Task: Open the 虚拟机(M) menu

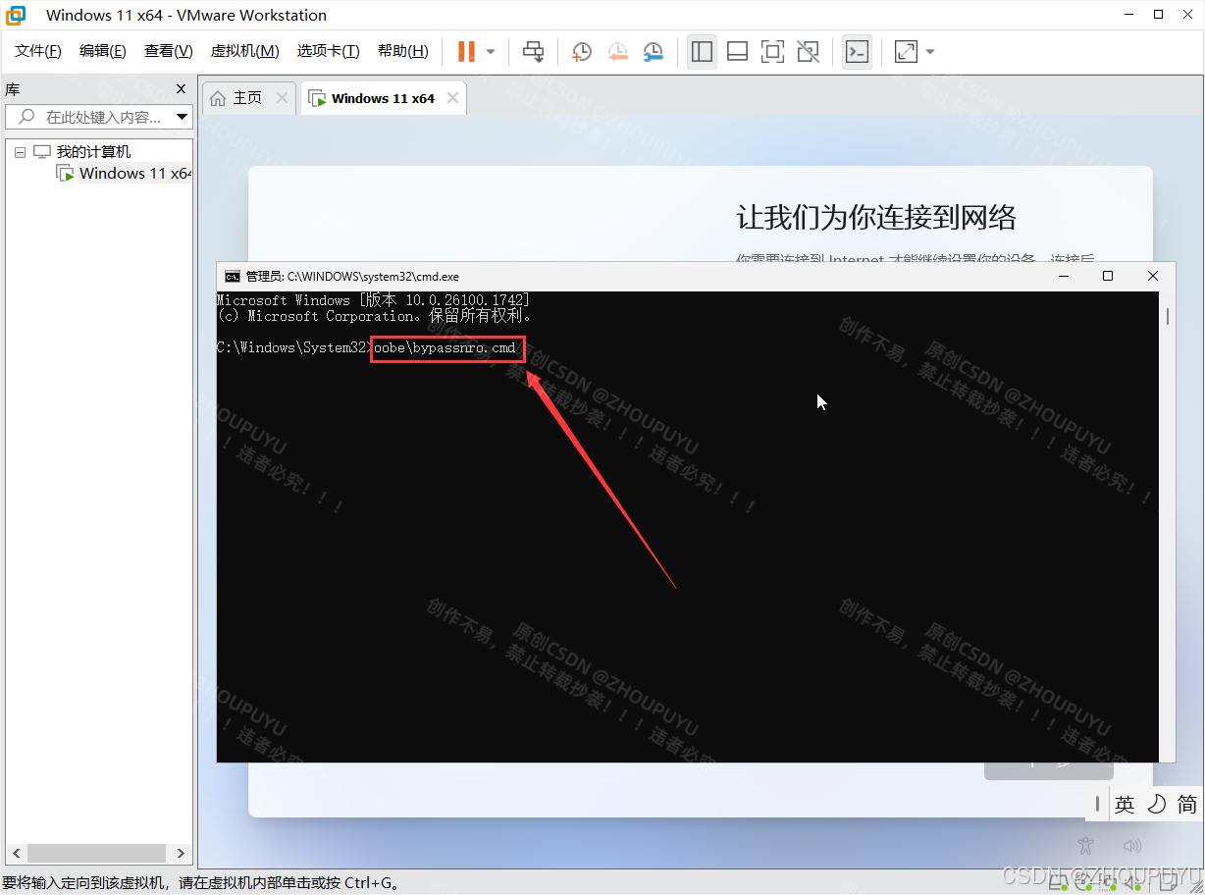Action: pos(245,51)
